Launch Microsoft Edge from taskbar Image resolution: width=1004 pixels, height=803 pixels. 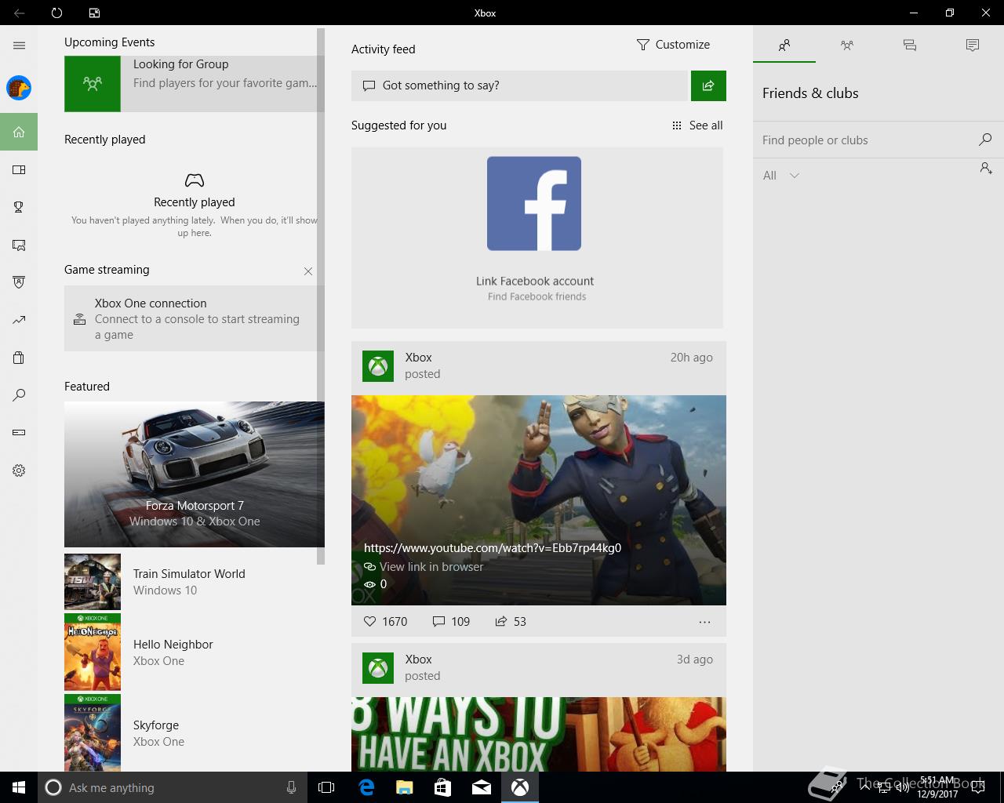[366, 787]
